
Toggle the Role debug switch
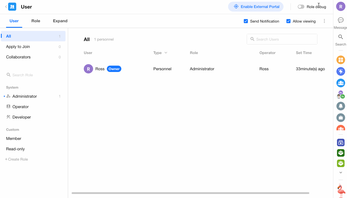tap(301, 7)
